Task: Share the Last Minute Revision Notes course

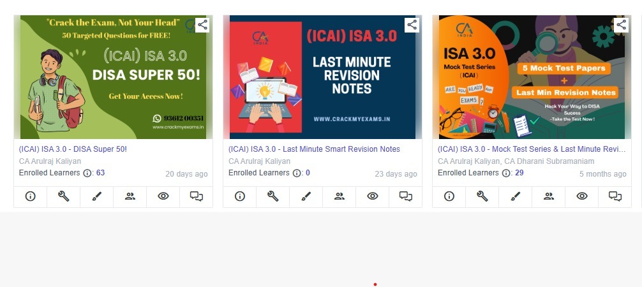Action: click(412, 25)
